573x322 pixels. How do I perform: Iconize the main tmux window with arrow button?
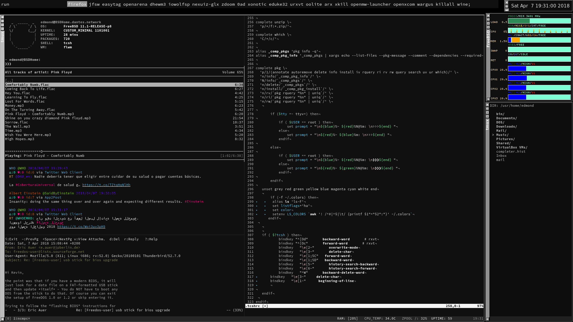[x=2, y=21]
